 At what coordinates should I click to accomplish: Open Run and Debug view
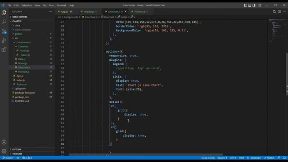pos(4,40)
